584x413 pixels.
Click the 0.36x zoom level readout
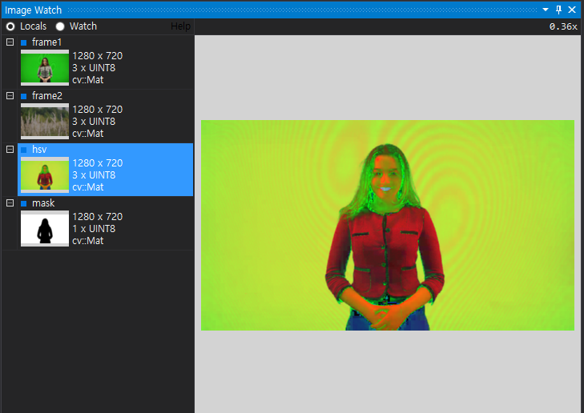pos(563,26)
